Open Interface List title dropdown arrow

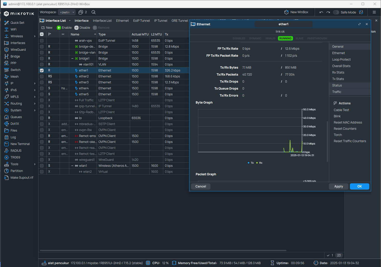click(x=70, y=21)
